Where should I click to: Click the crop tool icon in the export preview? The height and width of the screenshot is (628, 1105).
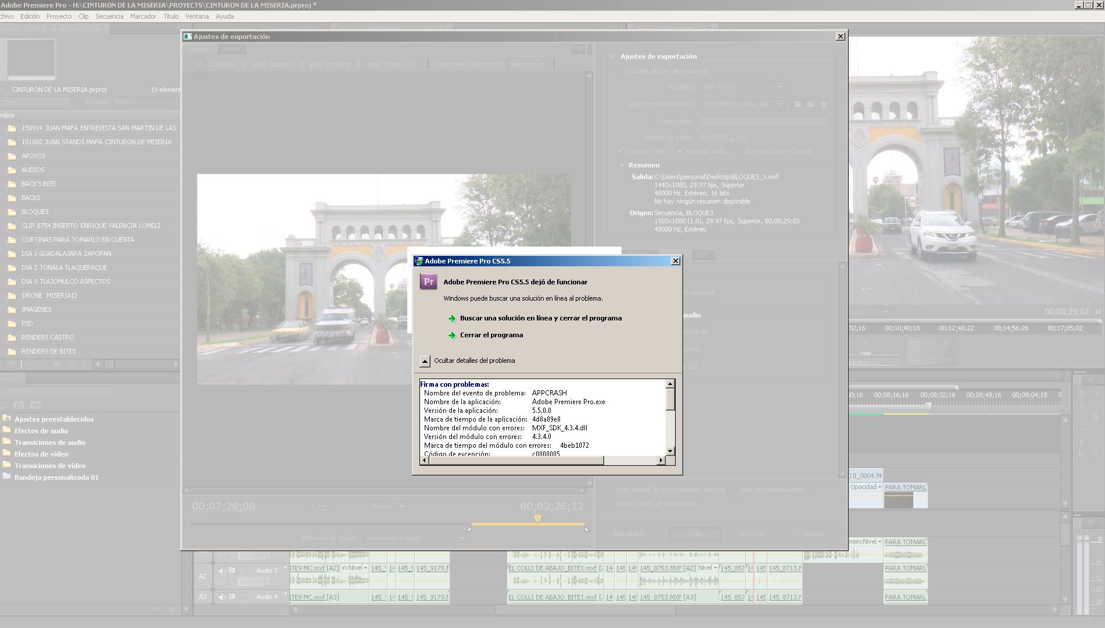[x=199, y=64]
